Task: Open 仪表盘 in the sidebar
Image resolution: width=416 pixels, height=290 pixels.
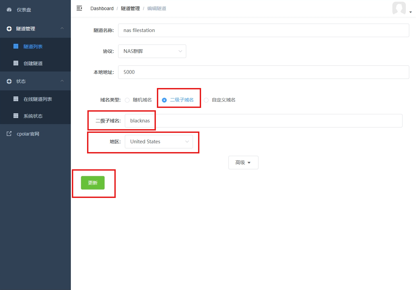Action: [x=35, y=10]
